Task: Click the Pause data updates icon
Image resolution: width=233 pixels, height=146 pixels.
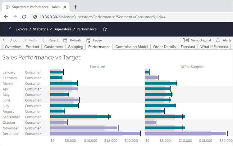Action: tap(88, 40)
